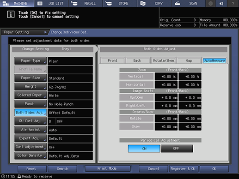The width and height of the screenshot is (239, 179).
Task: Click the Plain paper type value
Action: coord(70,61)
